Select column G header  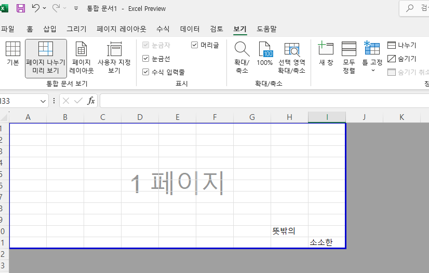click(x=252, y=117)
